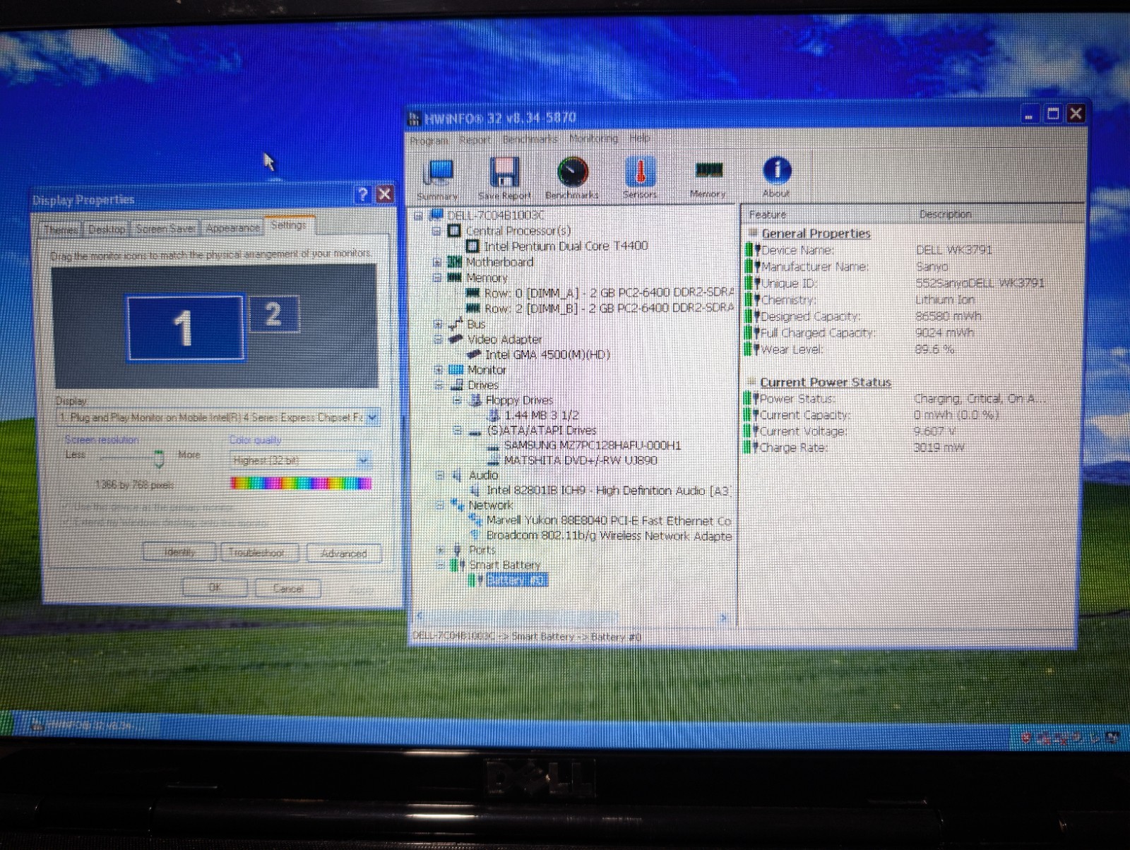The image size is (1130, 850).
Task: Select SAMSUNG MZ7PC128HAFU-000H1 drive
Action: 592,445
